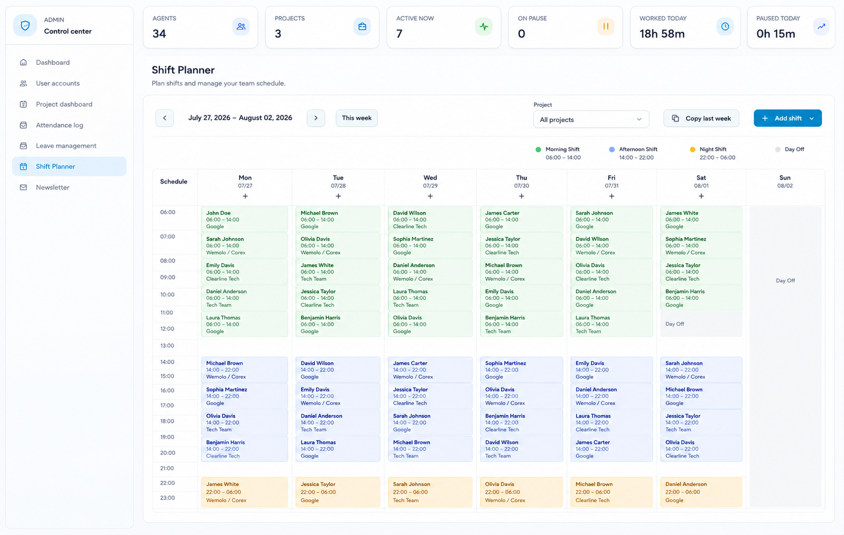The width and height of the screenshot is (844, 535).
Task: Expand the Add shift dropdown arrow
Action: coord(812,118)
